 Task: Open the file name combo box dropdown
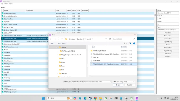tap(110, 82)
